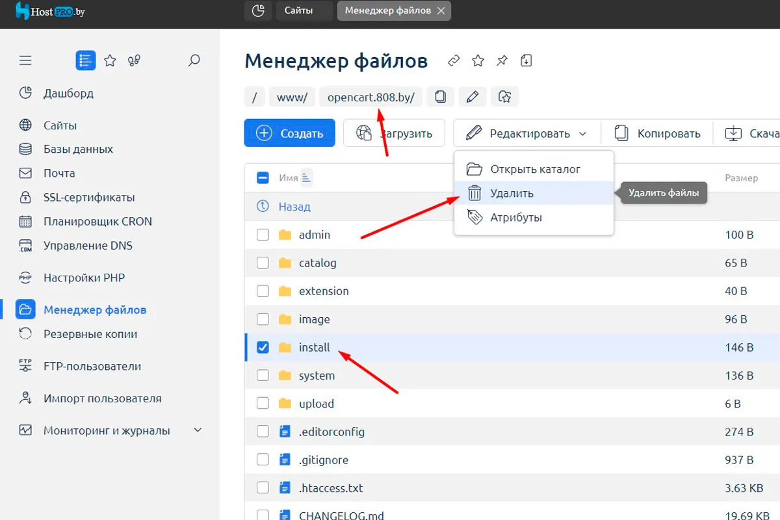Click the Назад link to go back
This screenshot has width=780, height=520.
click(x=294, y=206)
